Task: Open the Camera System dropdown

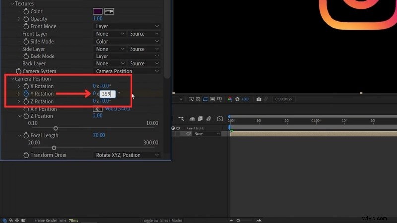Action: 127,71
